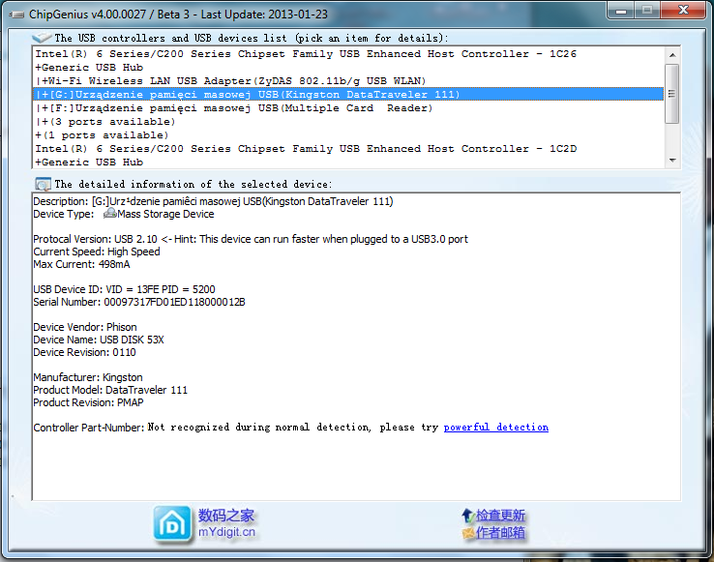Click the device list scroll down arrow
The image size is (714, 562).
[672, 161]
